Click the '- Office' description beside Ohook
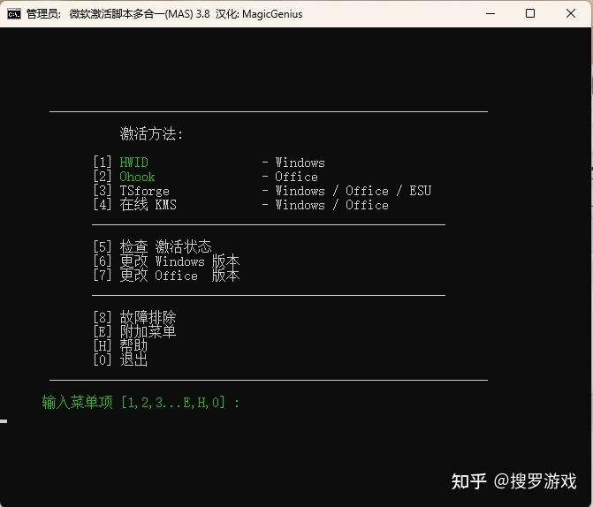 pyautogui.click(x=290, y=177)
